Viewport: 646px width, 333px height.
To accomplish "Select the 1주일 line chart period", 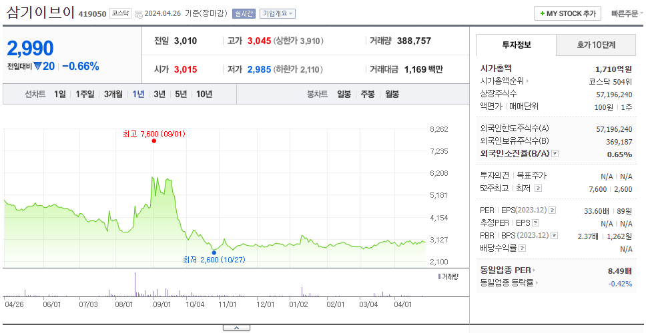I will click(x=85, y=94).
